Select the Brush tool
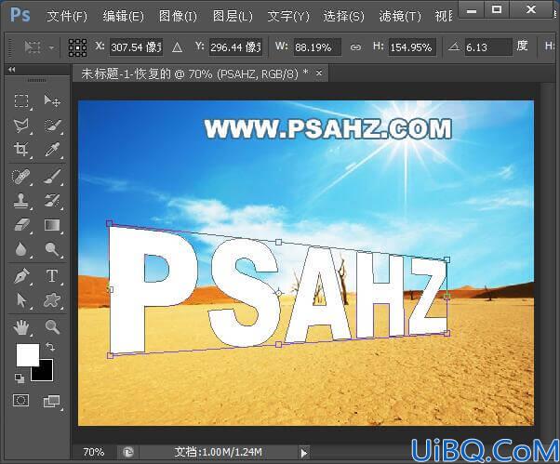 pyautogui.click(x=52, y=177)
